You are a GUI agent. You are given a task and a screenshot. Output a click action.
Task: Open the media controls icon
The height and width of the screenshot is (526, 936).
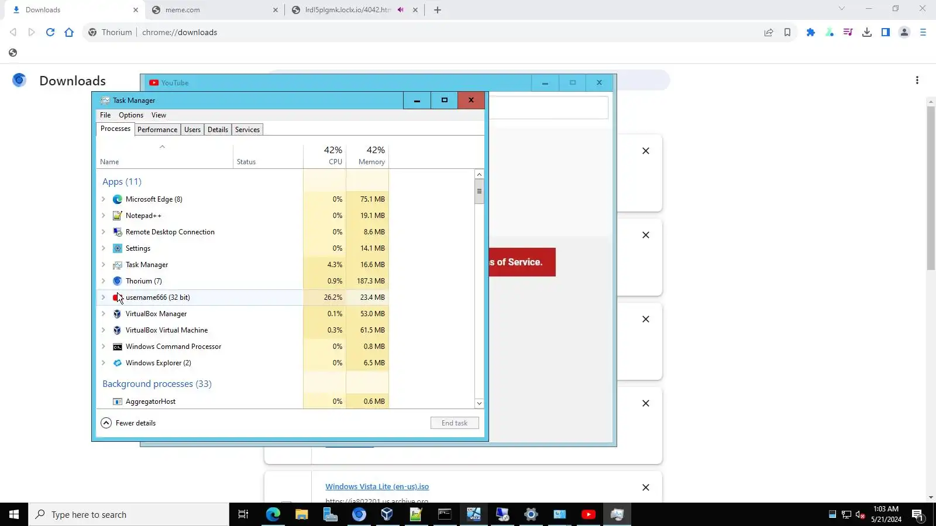[848, 32]
